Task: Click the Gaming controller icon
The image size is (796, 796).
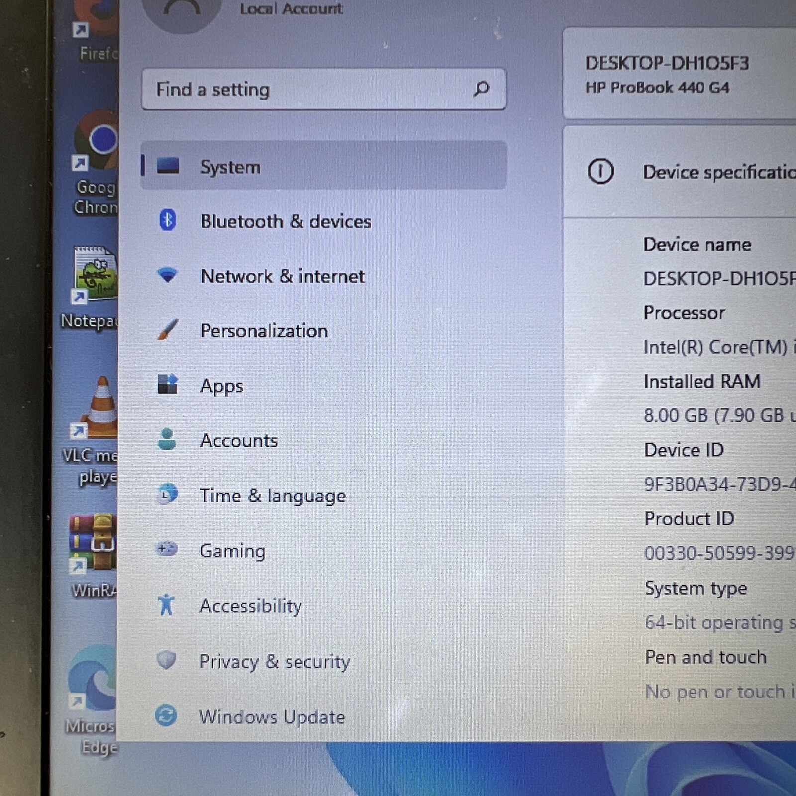Action: click(167, 549)
